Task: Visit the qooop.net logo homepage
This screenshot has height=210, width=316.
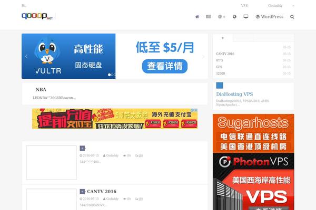Action: tap(37, 16)
